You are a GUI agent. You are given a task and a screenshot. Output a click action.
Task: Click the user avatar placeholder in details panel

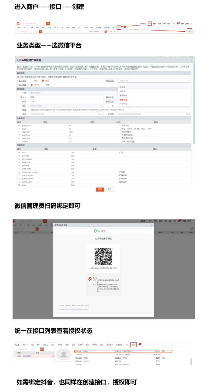(x=64, y=355)
